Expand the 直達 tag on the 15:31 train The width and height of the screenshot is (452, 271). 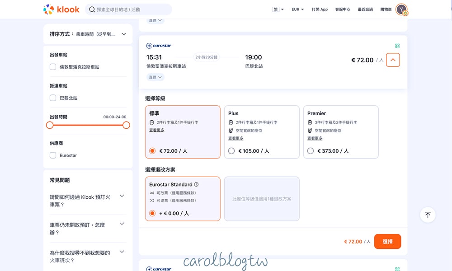155,77
